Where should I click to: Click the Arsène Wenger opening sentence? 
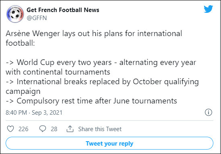pos(94,38)
